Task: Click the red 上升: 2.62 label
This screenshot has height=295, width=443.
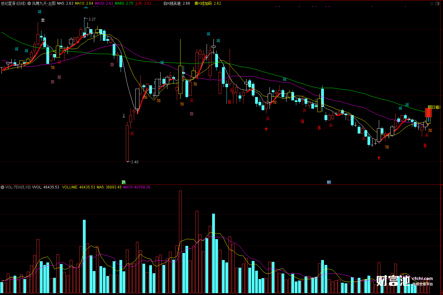Action: coord(143,3)
